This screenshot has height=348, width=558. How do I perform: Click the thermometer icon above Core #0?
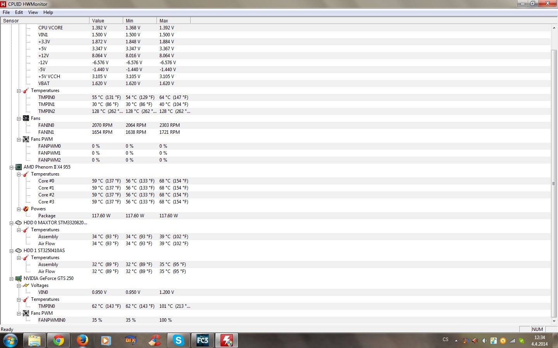(26, 174)
